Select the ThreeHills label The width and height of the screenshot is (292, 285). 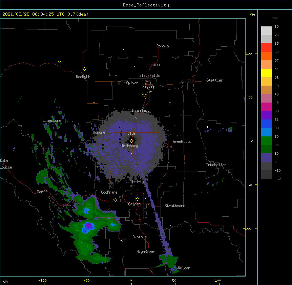181,141
